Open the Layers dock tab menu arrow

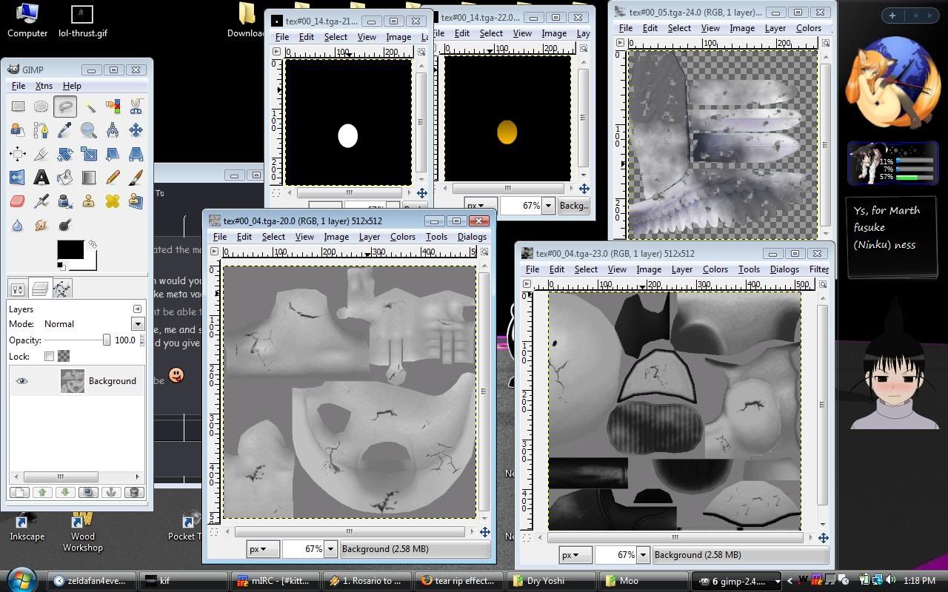coord(137,309)
